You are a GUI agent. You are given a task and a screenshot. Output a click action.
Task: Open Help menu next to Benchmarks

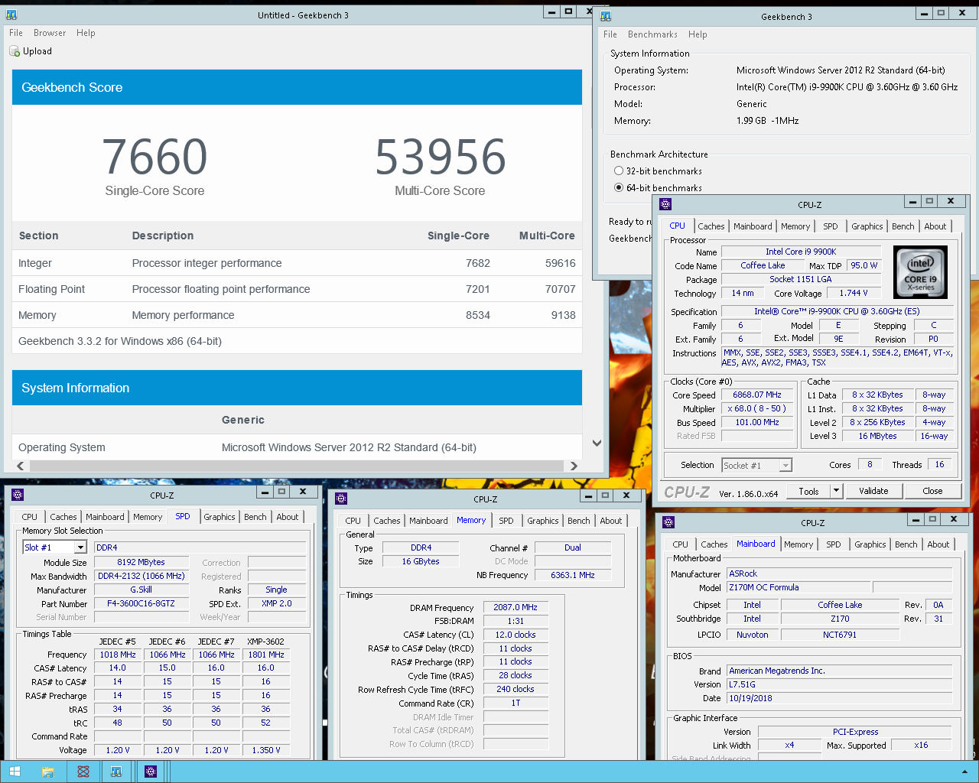(698, 34)
